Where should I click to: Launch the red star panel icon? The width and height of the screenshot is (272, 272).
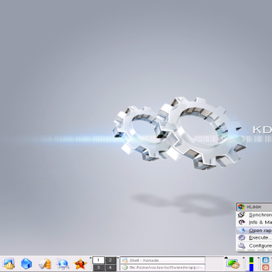point(80,264)
